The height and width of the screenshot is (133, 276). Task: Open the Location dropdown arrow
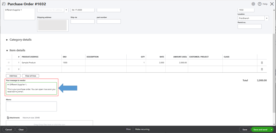(x=267, y=18)
